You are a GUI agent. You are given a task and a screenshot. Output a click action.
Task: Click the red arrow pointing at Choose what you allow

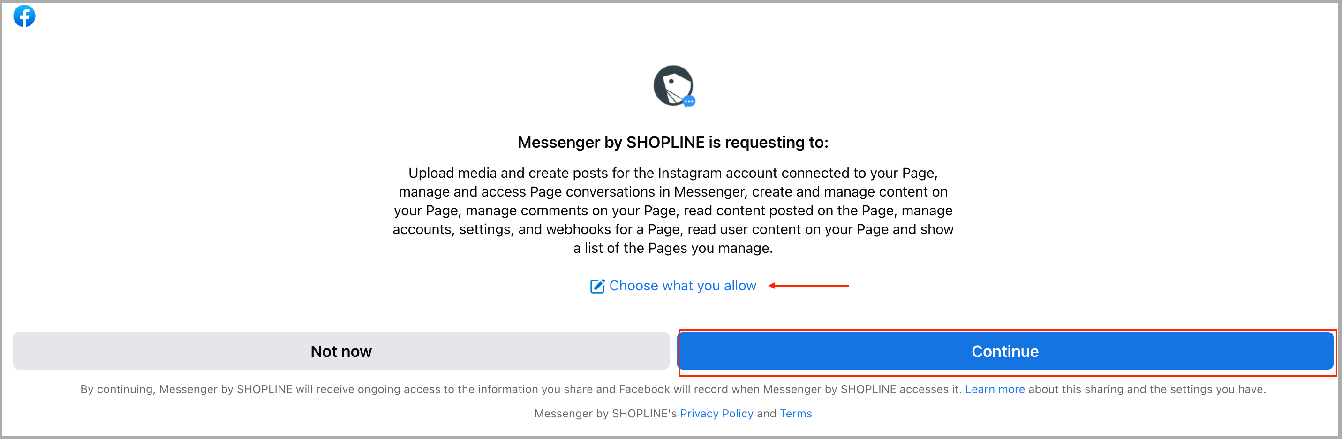[808, 286]
